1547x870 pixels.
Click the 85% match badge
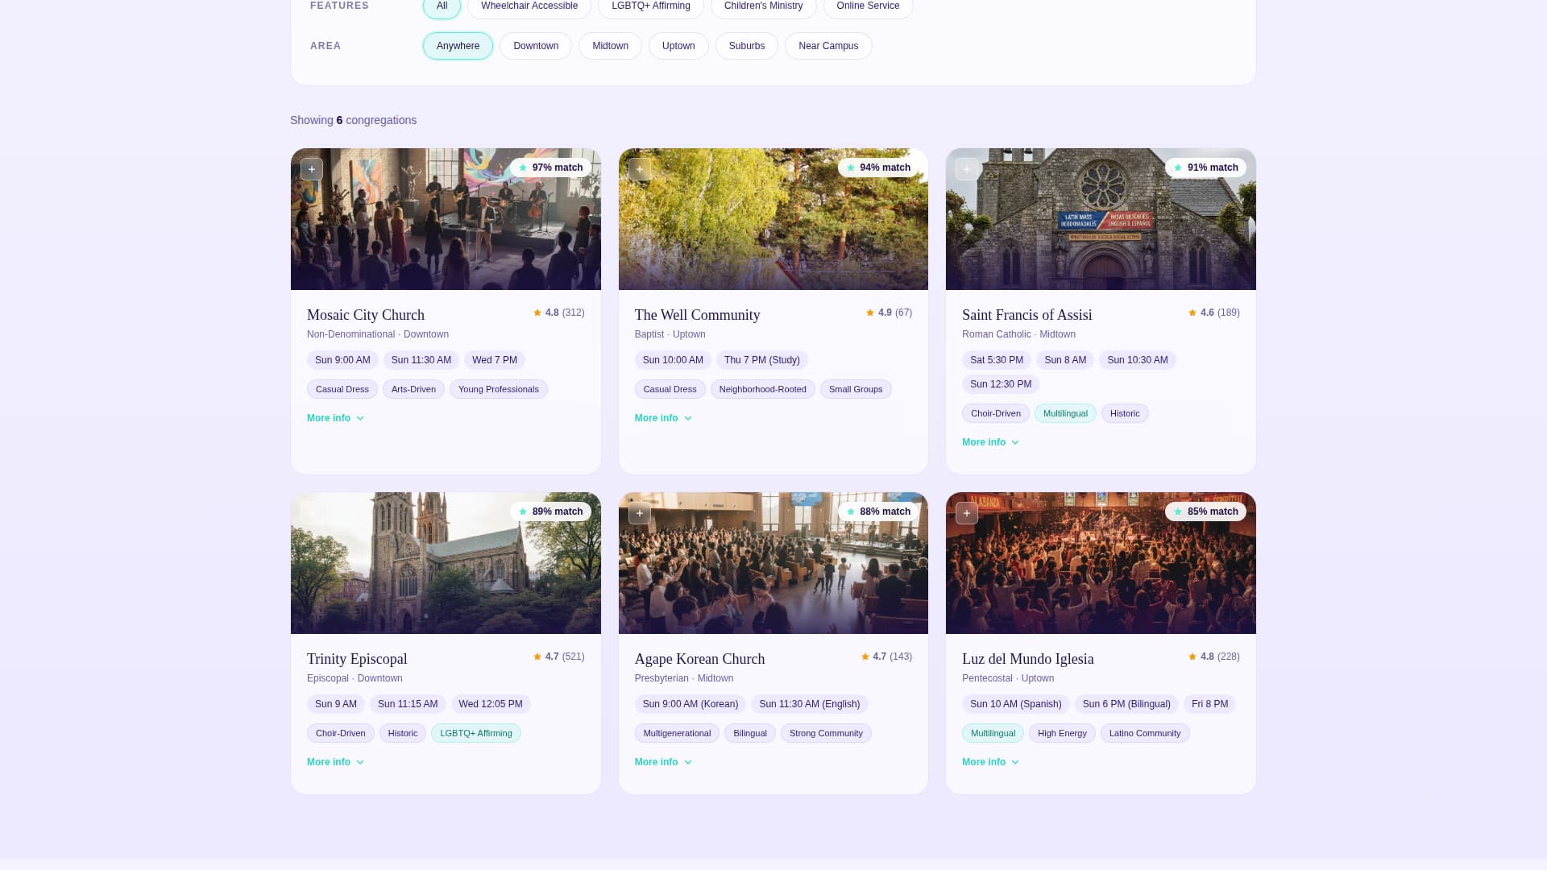pos(1205,512)
